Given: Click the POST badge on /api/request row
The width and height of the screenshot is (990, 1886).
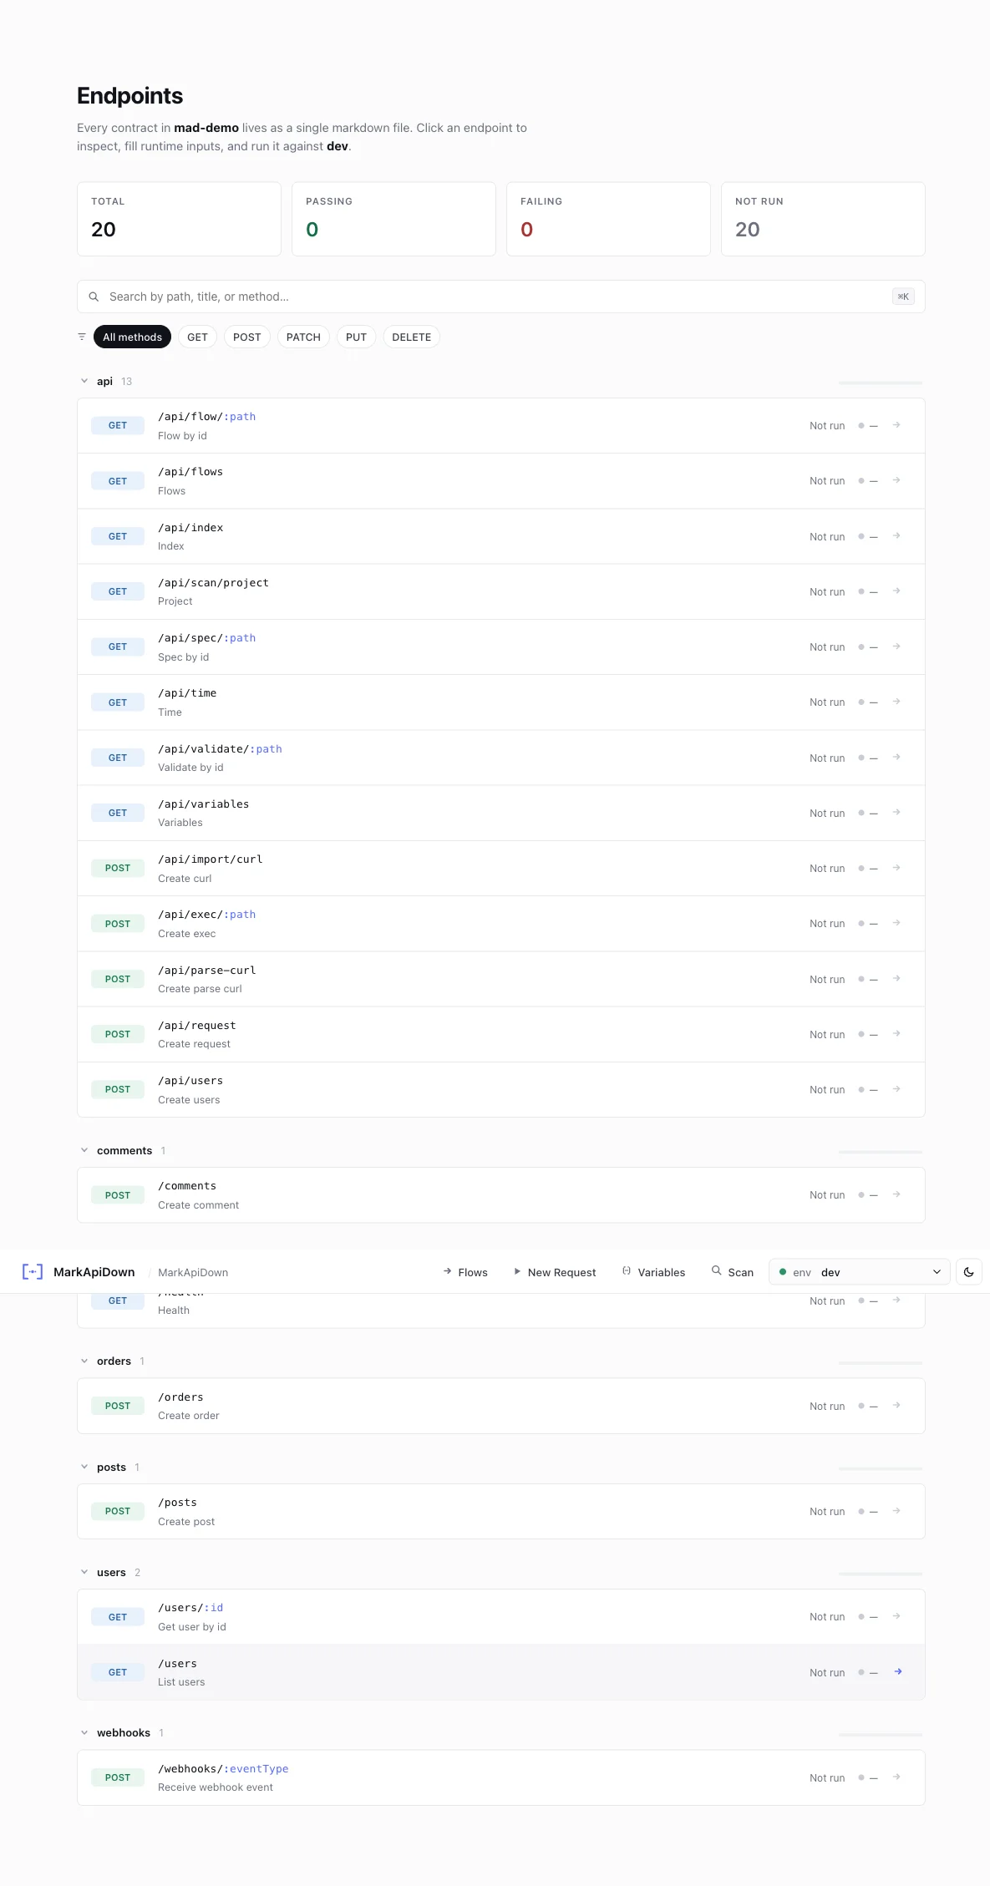Looking at the screenshot, I should click(x=118, y=1034).
